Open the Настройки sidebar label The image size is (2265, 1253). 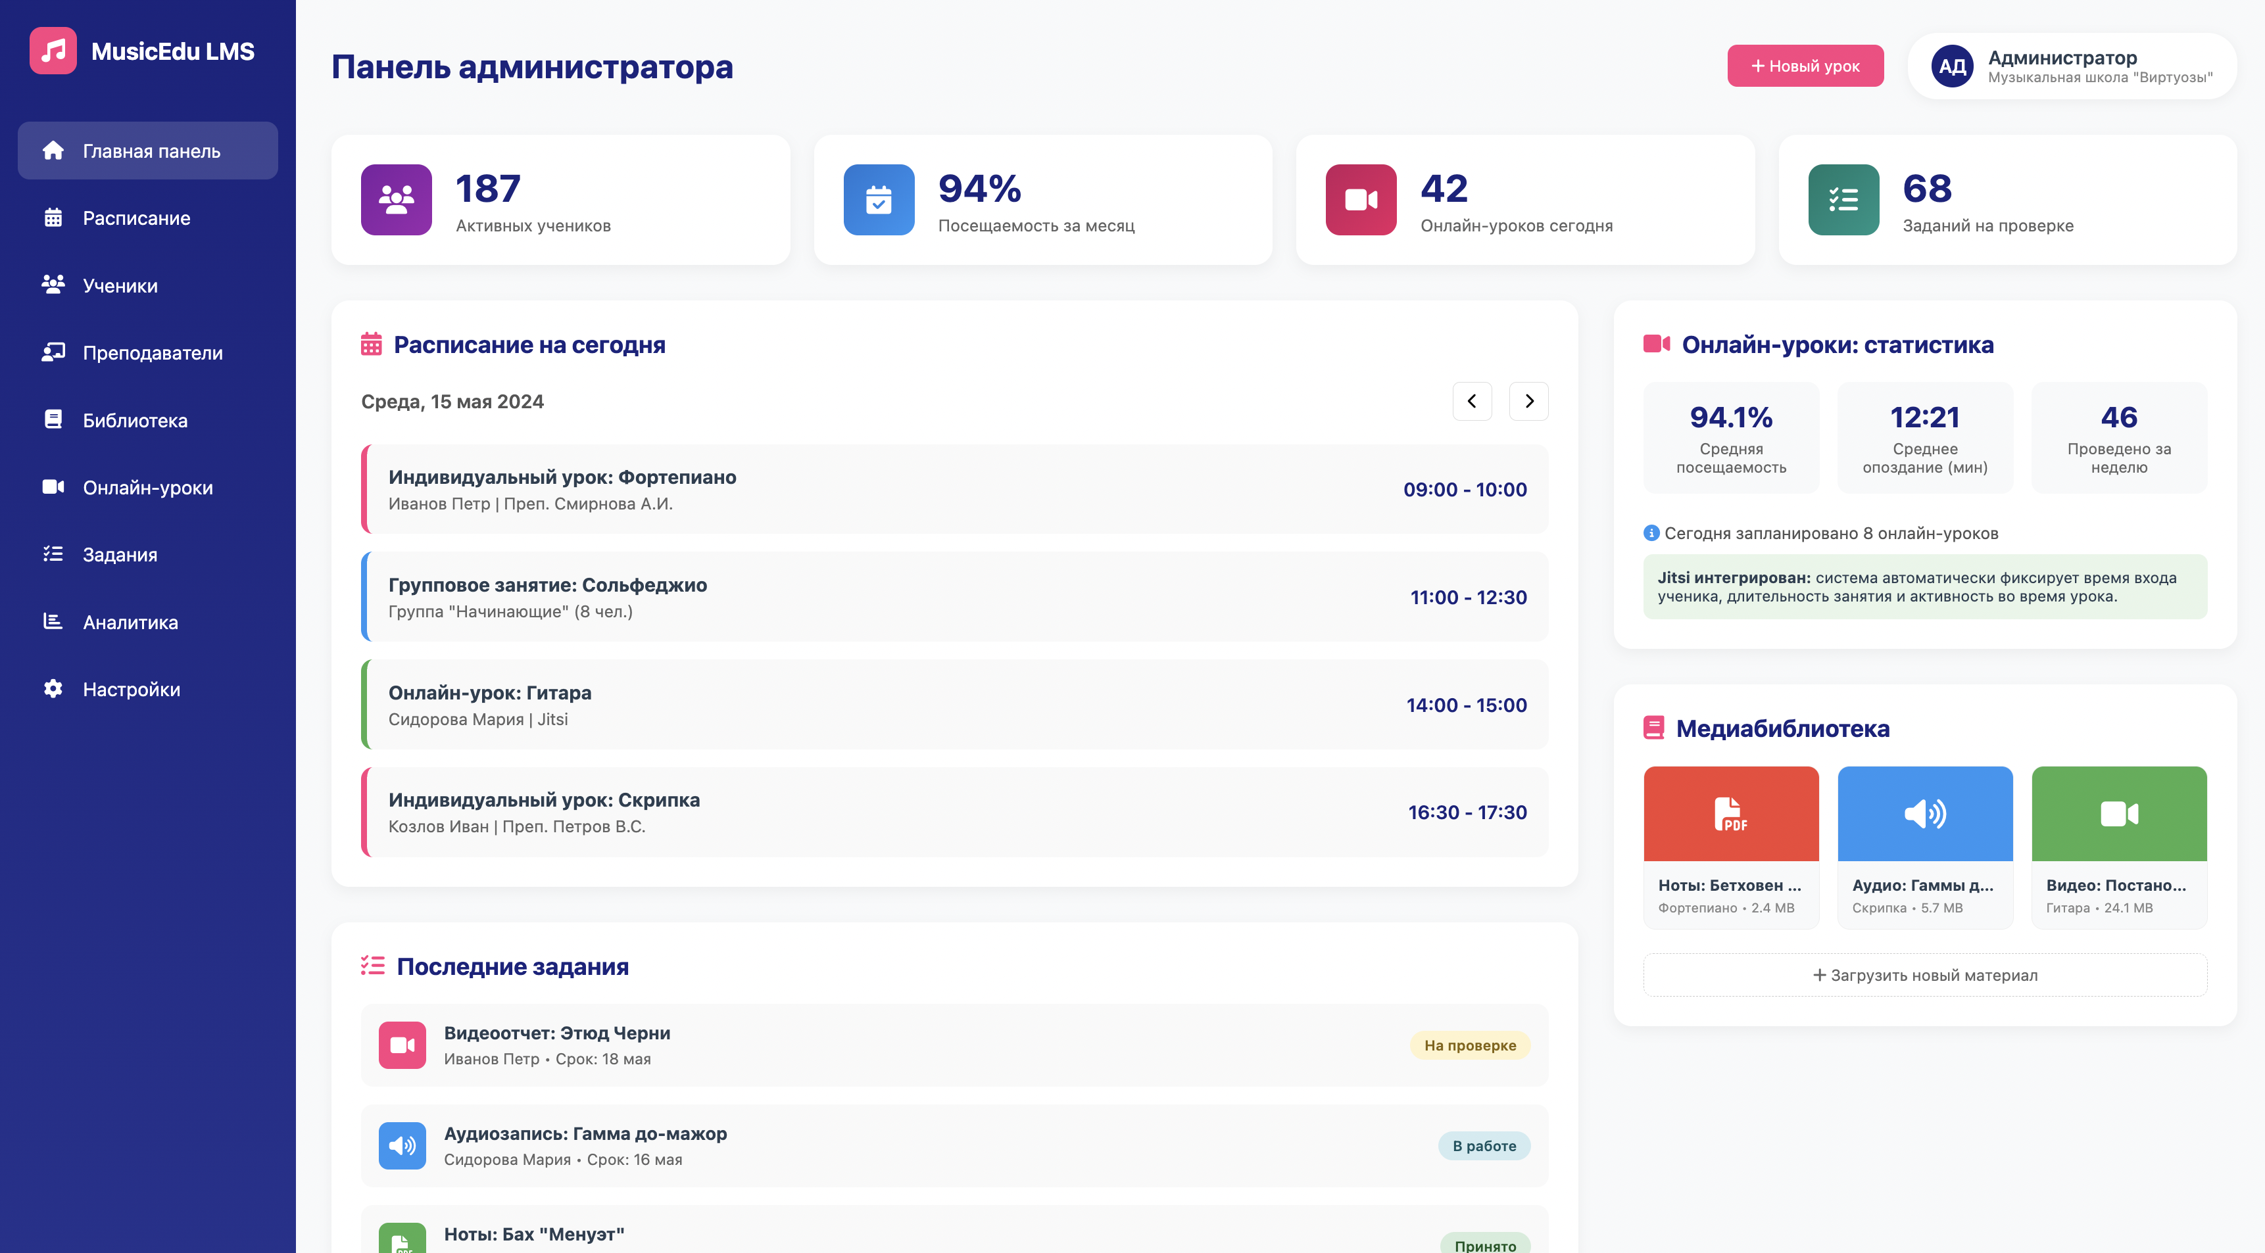pyautogui.click(x=132, y=690)
